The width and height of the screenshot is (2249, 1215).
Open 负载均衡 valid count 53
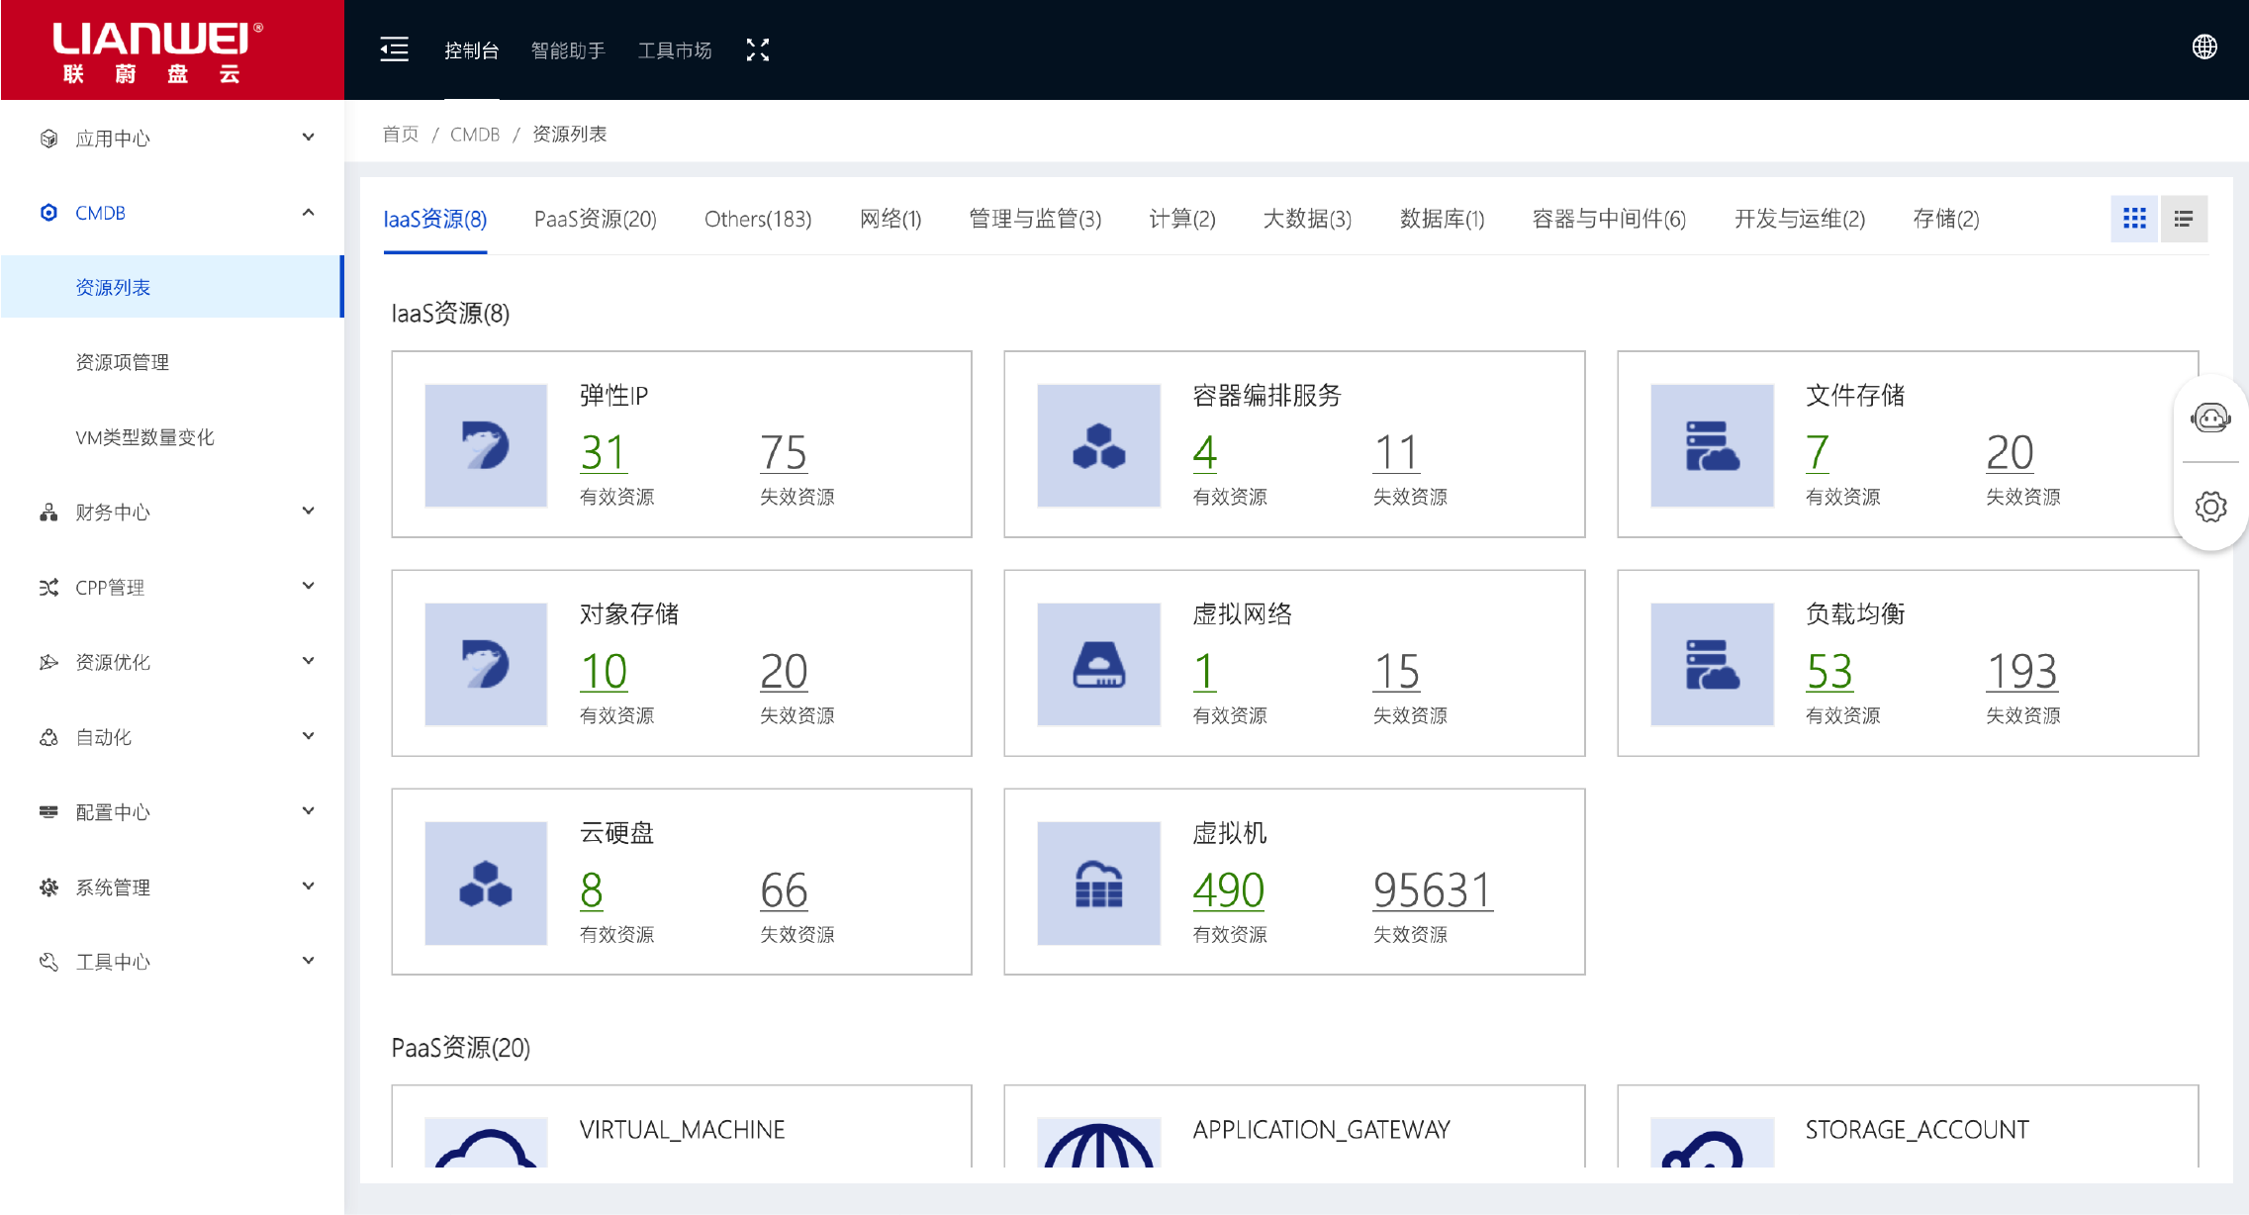click(x=1829, y=672)
